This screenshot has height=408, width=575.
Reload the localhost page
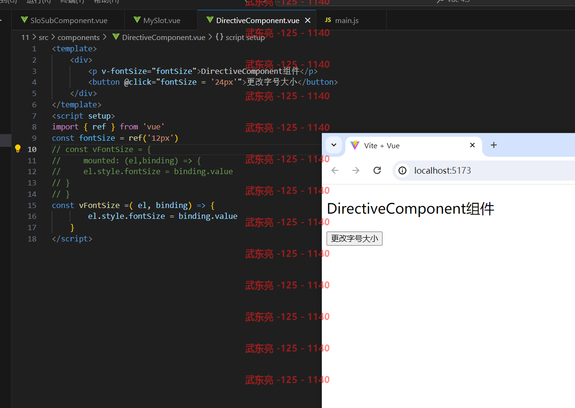[x=377, y=170]
